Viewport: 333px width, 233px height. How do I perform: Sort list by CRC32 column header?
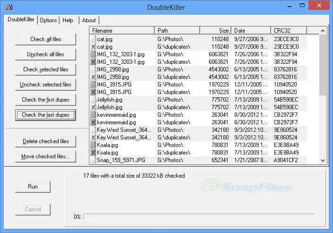click(x=289, y=31)
